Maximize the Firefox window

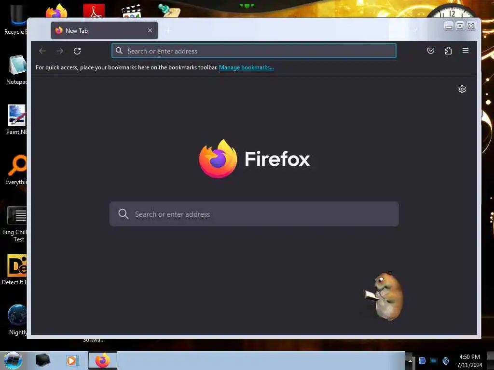[x=460, y=26]
